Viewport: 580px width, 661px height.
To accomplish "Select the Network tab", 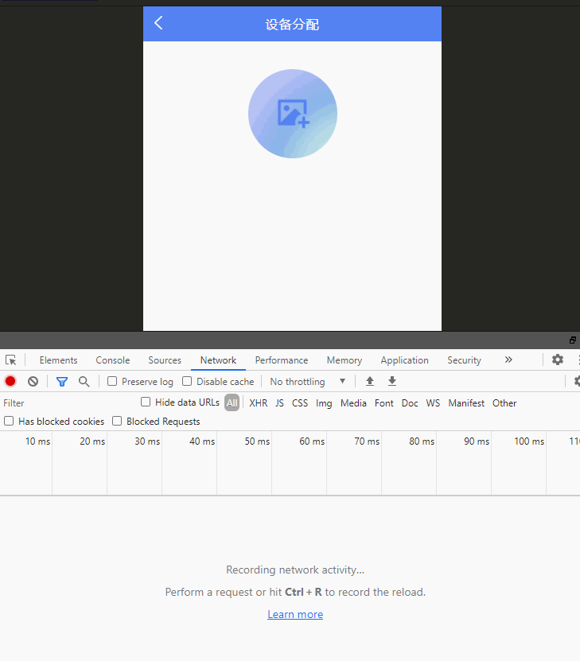I will coord(218,360).
